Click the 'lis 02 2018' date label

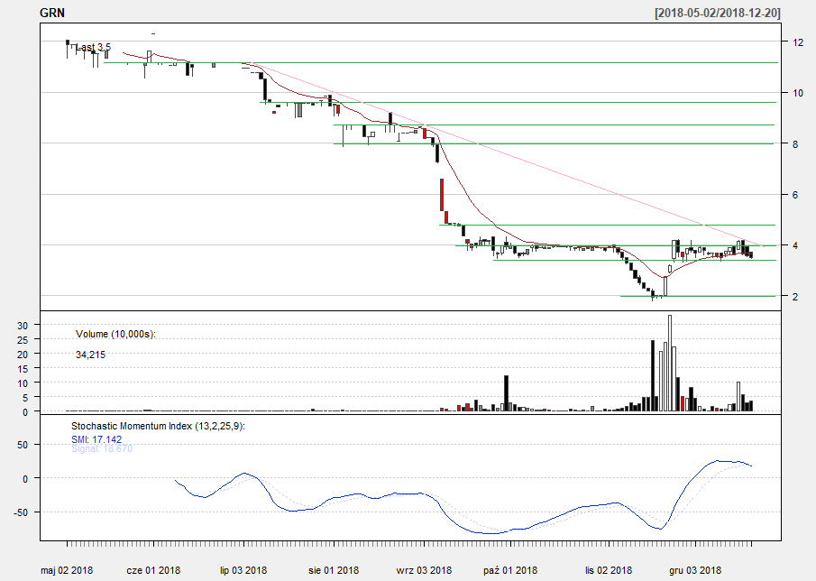point(609,570)
